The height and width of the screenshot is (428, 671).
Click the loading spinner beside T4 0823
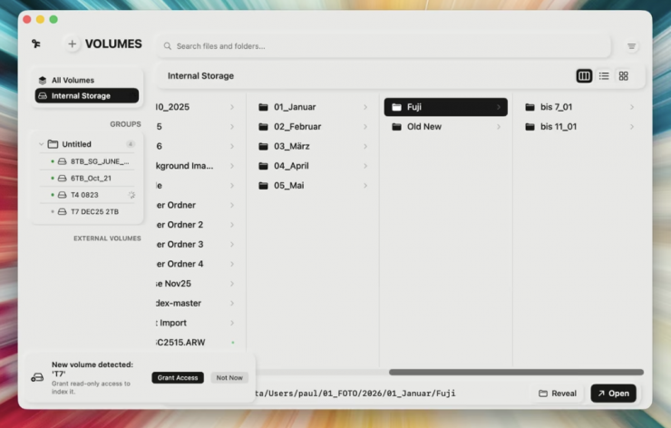tap(131, 195)
